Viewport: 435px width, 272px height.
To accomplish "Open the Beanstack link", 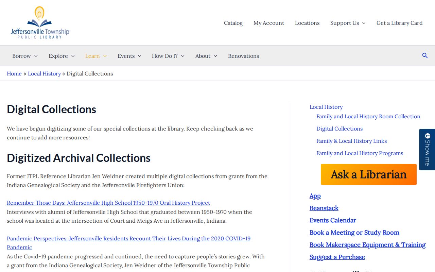I will coord(324,208).
